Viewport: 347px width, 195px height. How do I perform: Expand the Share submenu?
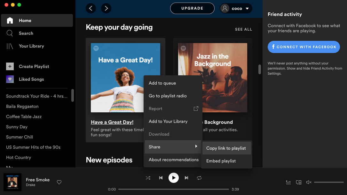(x=154, y=147)
